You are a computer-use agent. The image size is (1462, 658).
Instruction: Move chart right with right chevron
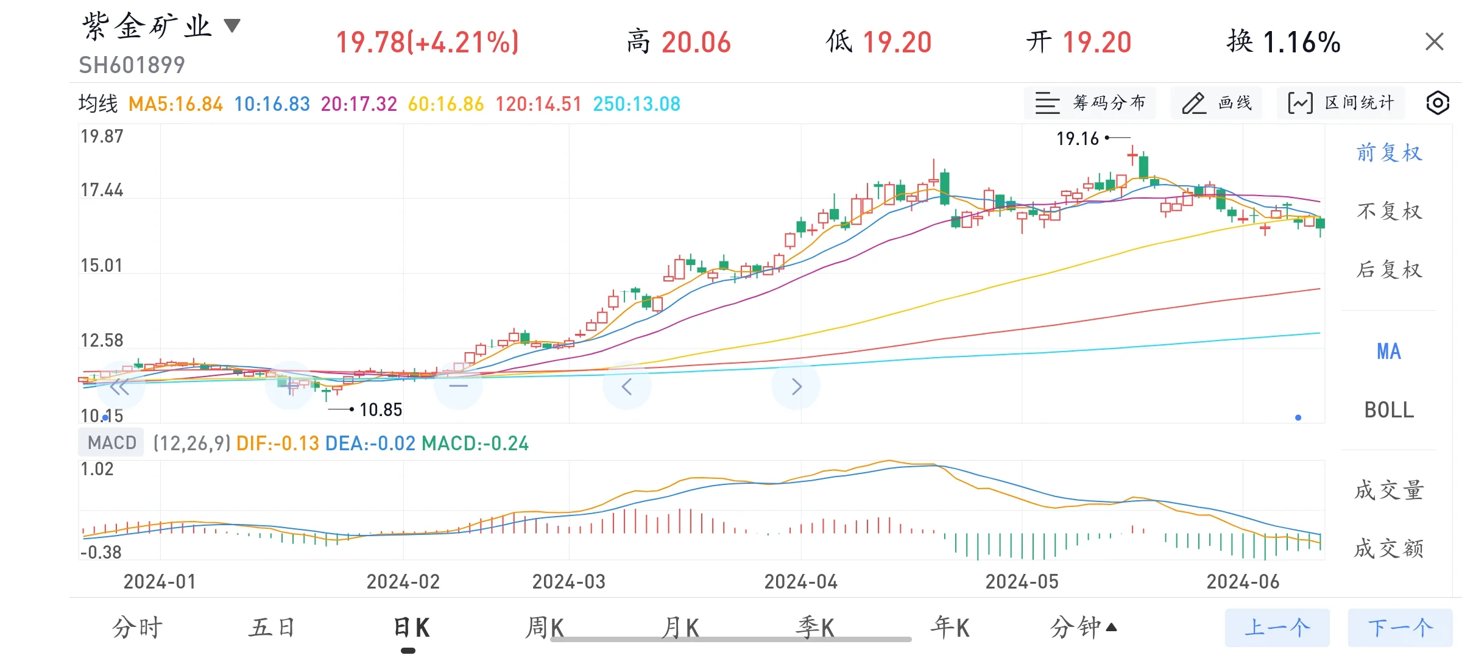(x=796, y=386)
